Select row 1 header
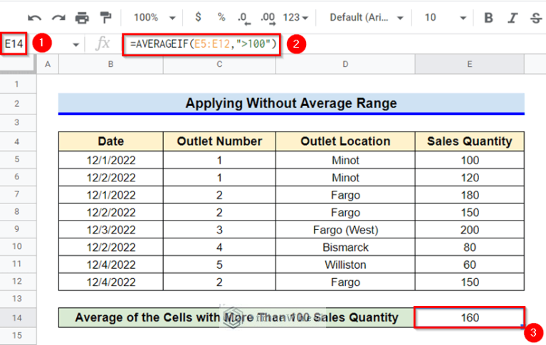The image size is (546, 345). coord(17,84)
